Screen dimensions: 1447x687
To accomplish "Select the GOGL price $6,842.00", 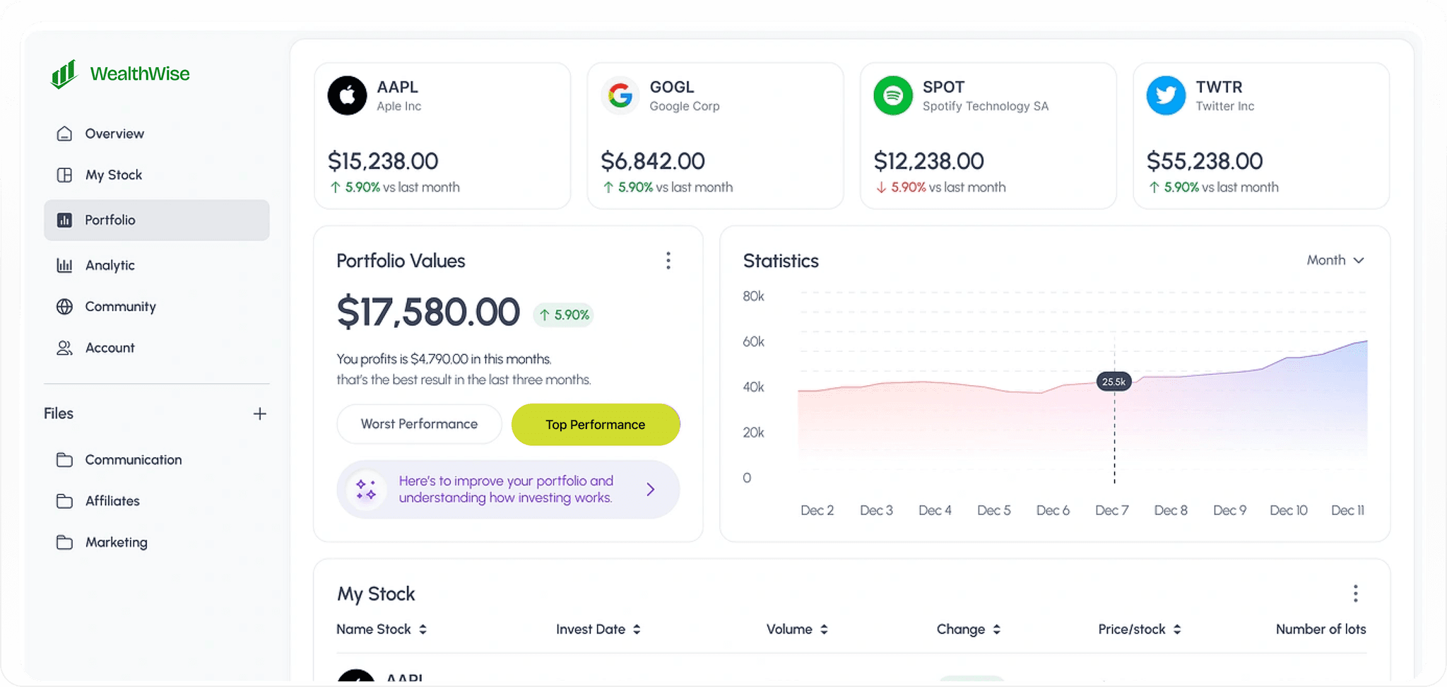I will pyautogui.click(x=653, y=161).
